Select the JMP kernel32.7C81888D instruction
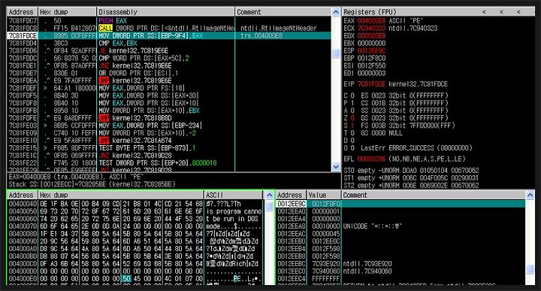 tap(135, 118)
